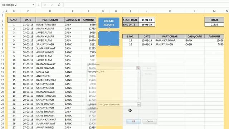The width and height of the screenshot is (229, 129).
Task: Click the END DATE value 16-01-19
Action: point(147,25)
